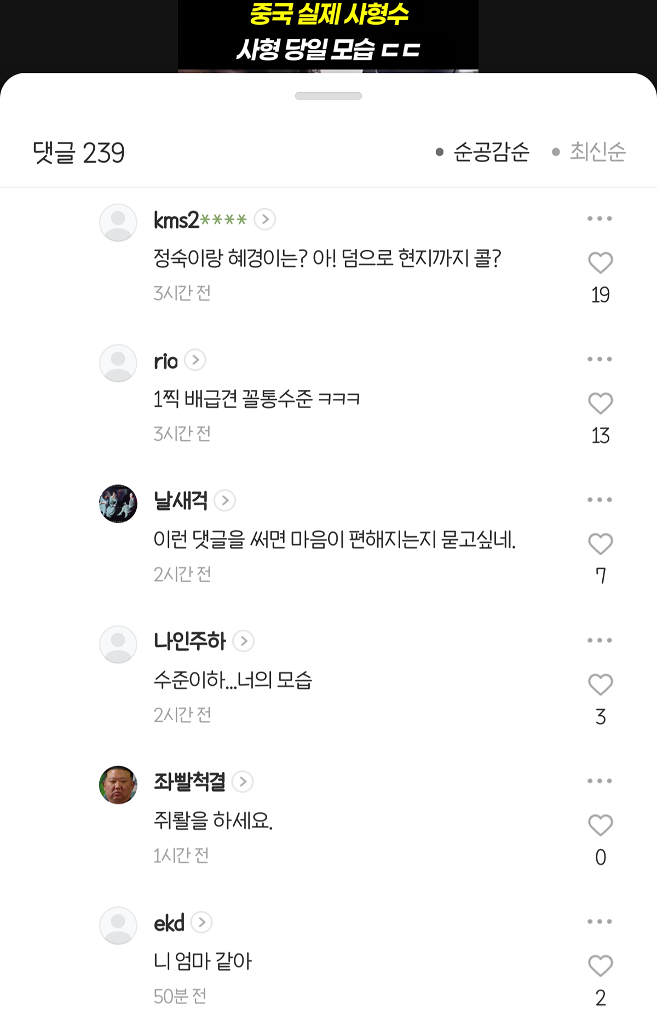Like the kms2**** comment with heart icon
Image resolution: width=657 pixels, height=1027 pixels.
[x=600, y=263]
